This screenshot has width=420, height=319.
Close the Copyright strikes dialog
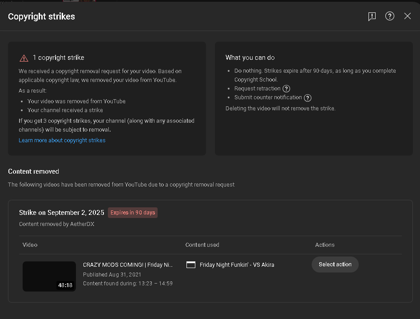[x=407, y=16]
